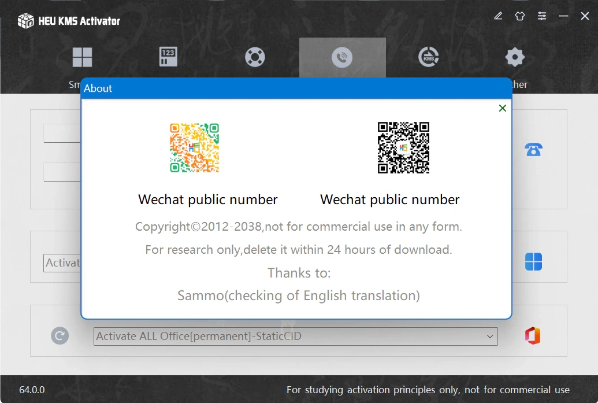This screenshot has width=598, height=403.
Task: Select the phone activation tab
Action: click(x=342, y=58)
